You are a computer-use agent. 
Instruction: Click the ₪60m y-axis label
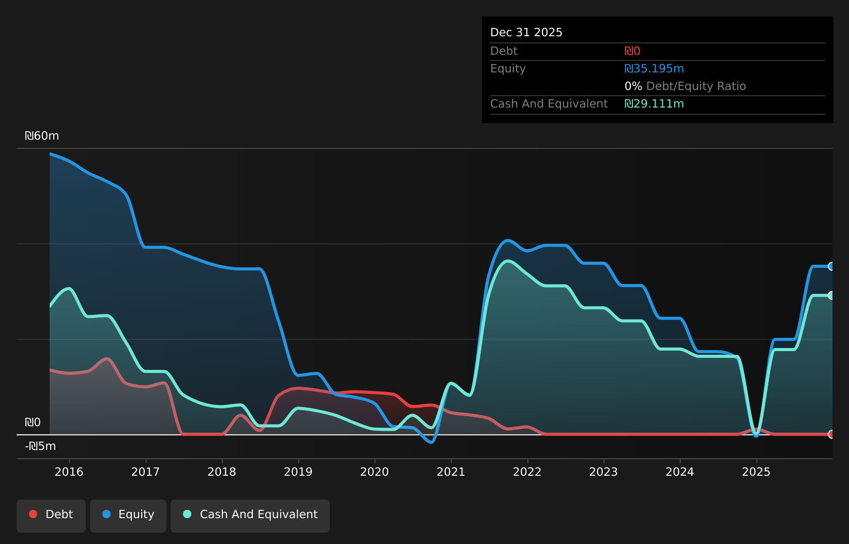(x=42, y=136)
